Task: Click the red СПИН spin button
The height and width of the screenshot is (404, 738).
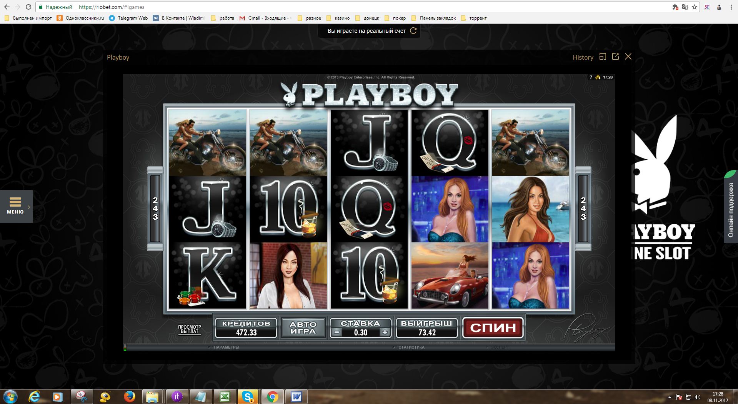Action: point(493,328)
